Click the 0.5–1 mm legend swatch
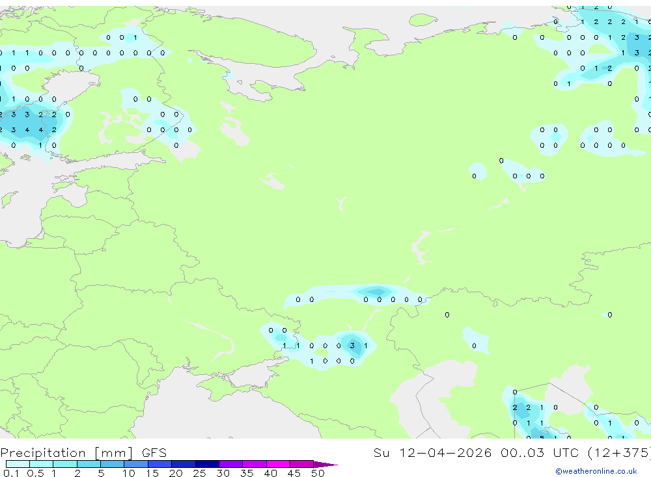The height and width of the screenshot is (477, 651). tap(41, 464)
